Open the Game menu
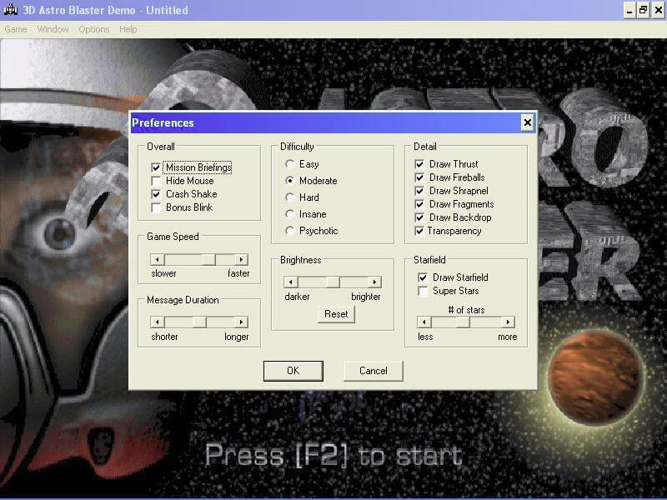667x500 pixels. 16,29
